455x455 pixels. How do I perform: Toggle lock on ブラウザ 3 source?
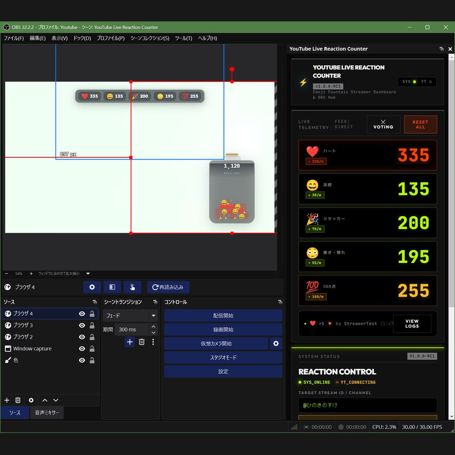point(92,325)
